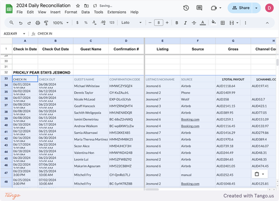Undo the last action
Viewport: 279px width, 201px height.
pyautogui.click(x=21, y=23)
